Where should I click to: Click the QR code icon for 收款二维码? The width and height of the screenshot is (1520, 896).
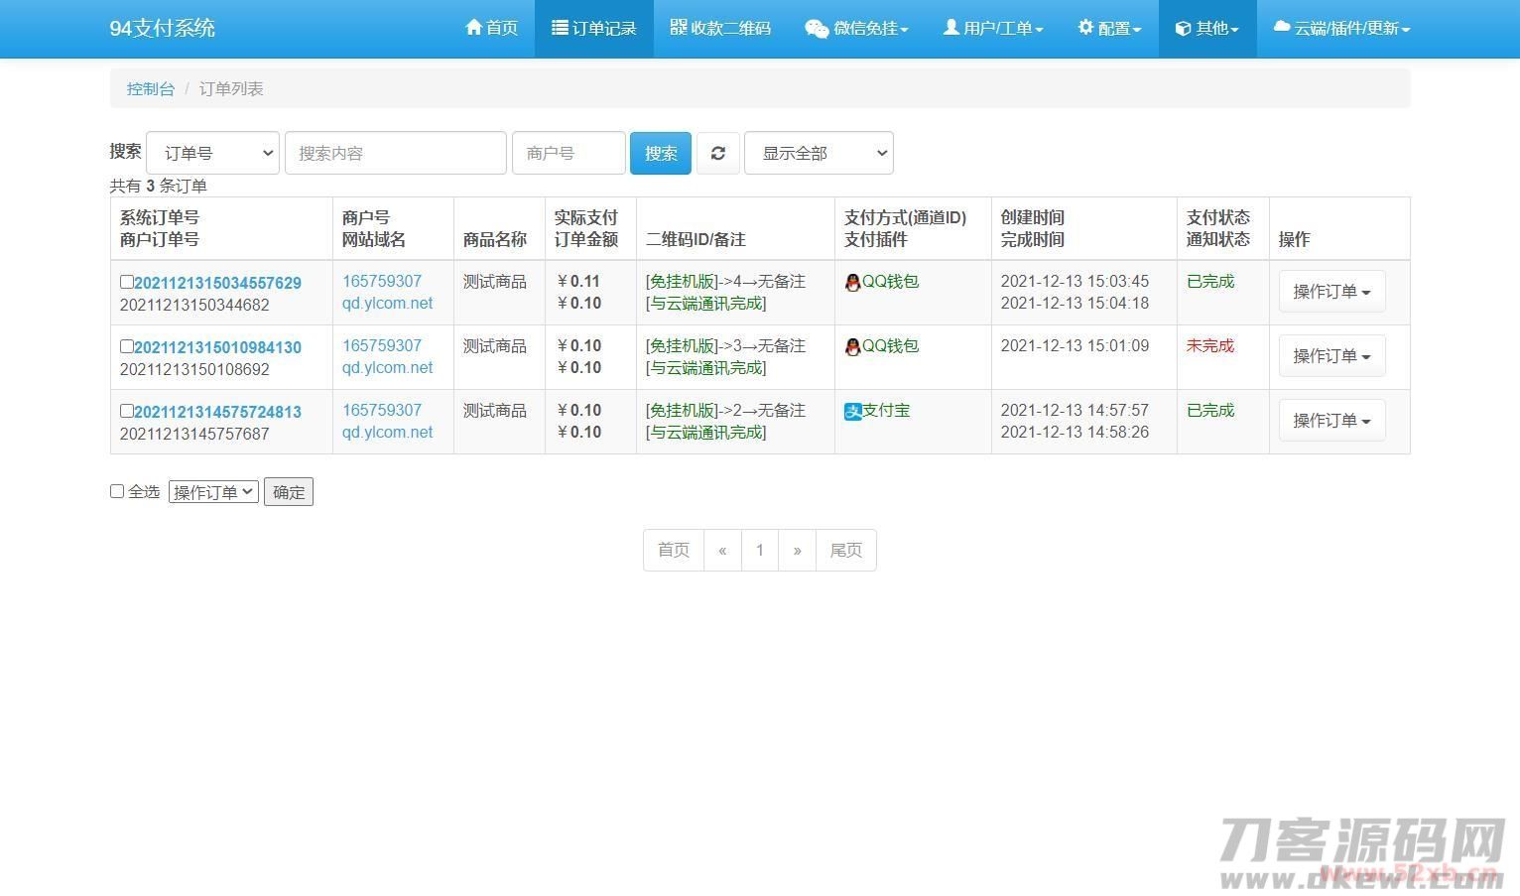[679, 27]
